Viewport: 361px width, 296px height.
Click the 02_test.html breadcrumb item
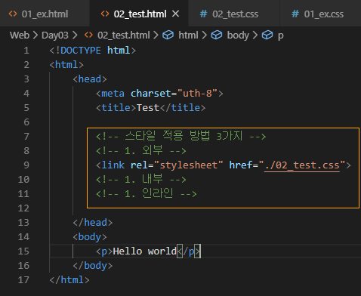pos(124,35)
